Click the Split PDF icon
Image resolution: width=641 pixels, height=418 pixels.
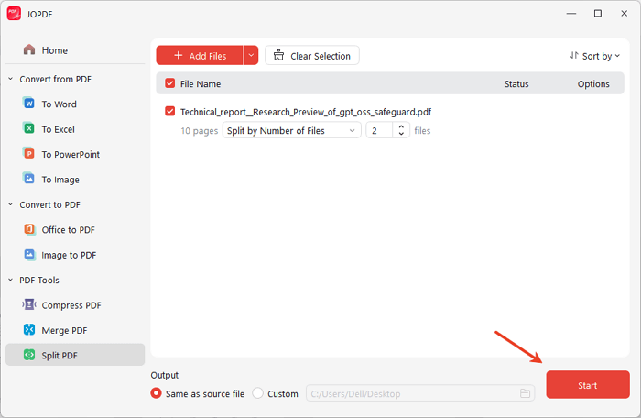point(28,355)
